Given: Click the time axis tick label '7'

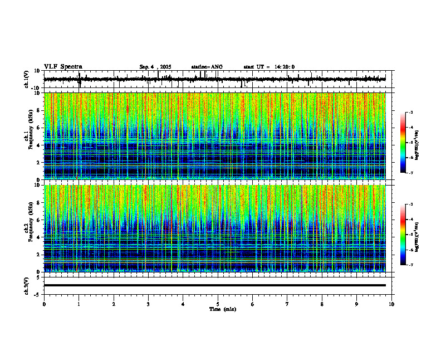Looking at the screenshot, I should coord(287,304).
